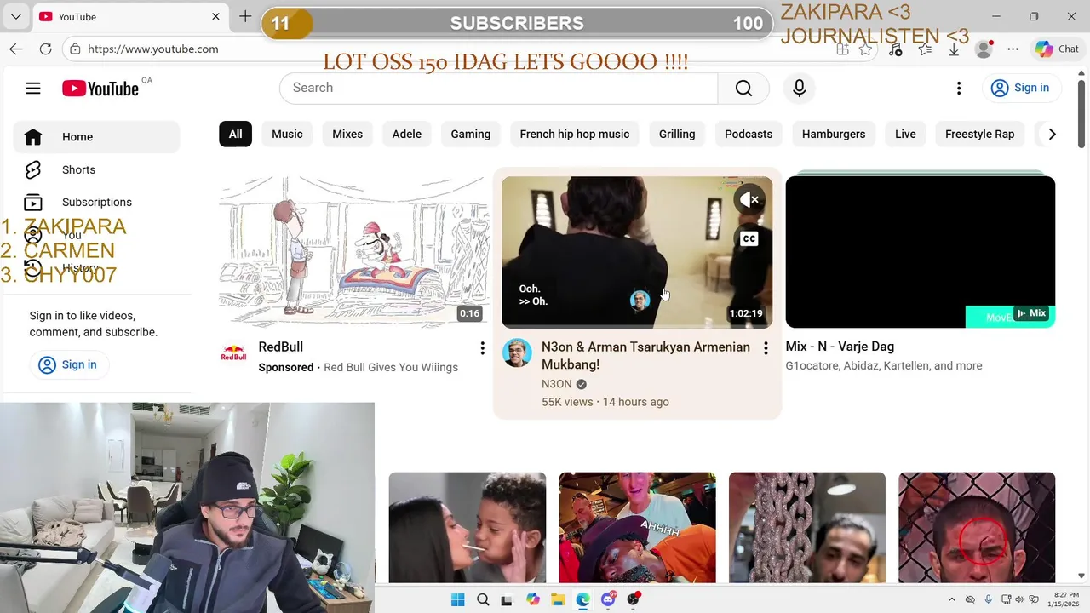Screen dimensions: 1090x613
Task: Open browser media control music icon
Action: click(895, 49)
